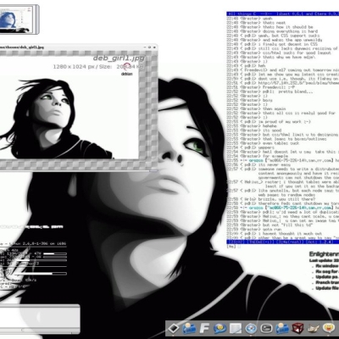Click the IRC status bar below chat messages
This screenshot has width=339, height=339.
click(x=282, y=242)
